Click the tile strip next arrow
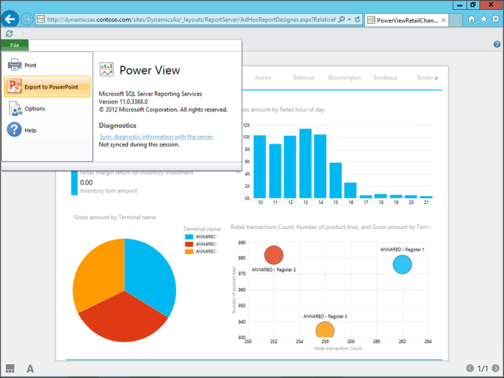Viewport: 504px width, 378px height. click(436, 78)
